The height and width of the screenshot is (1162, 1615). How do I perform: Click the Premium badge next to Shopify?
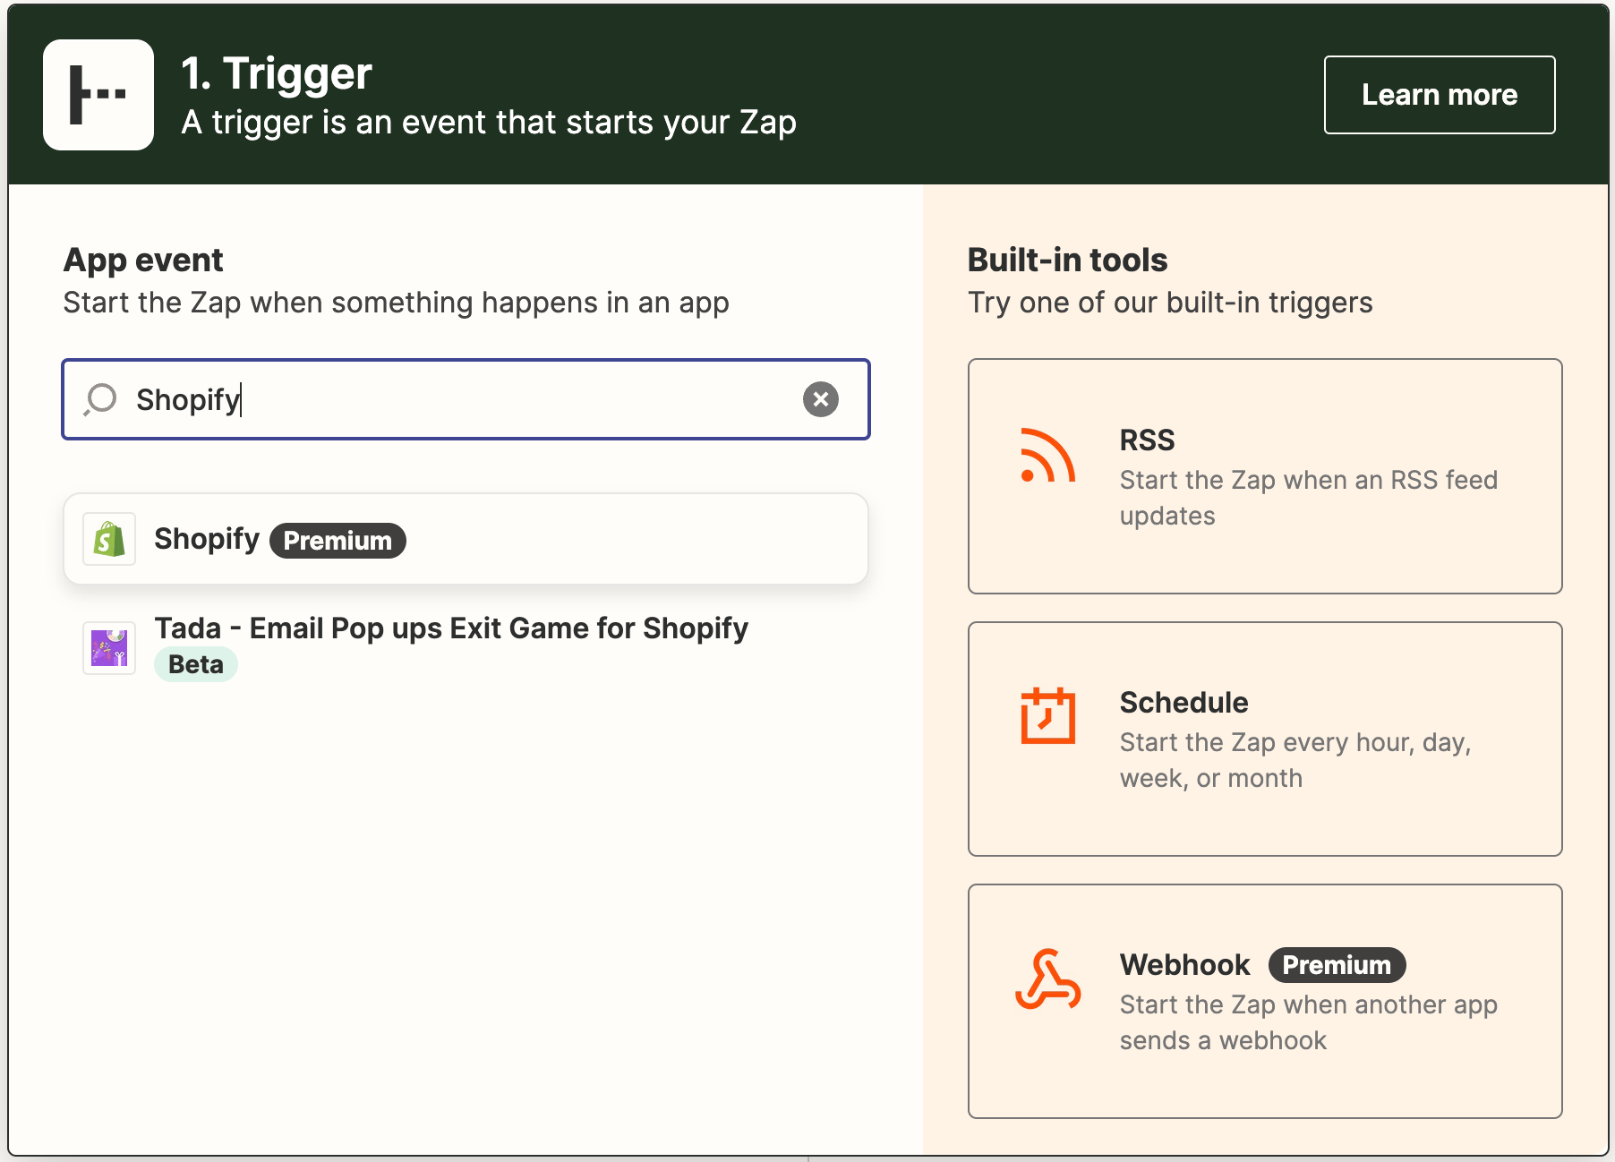[x=338, y=541]
